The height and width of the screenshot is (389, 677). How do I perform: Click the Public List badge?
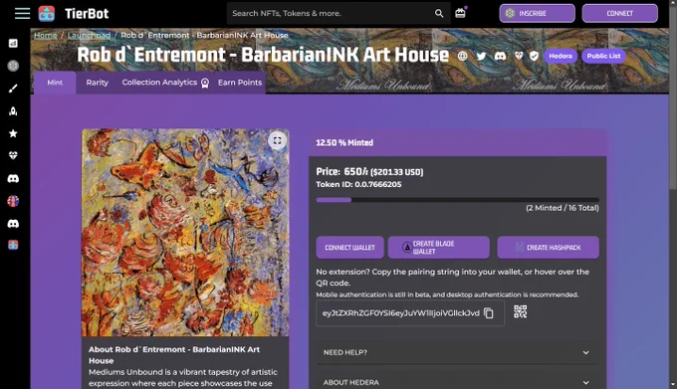603,56
